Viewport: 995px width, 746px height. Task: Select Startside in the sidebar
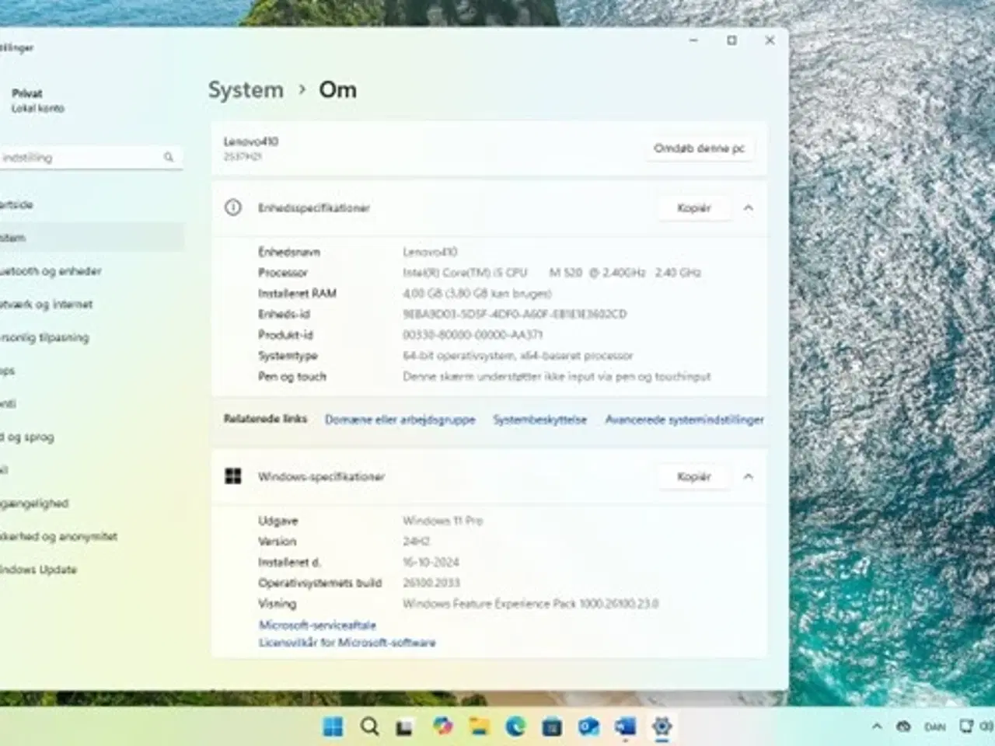(x=92, y=204)
